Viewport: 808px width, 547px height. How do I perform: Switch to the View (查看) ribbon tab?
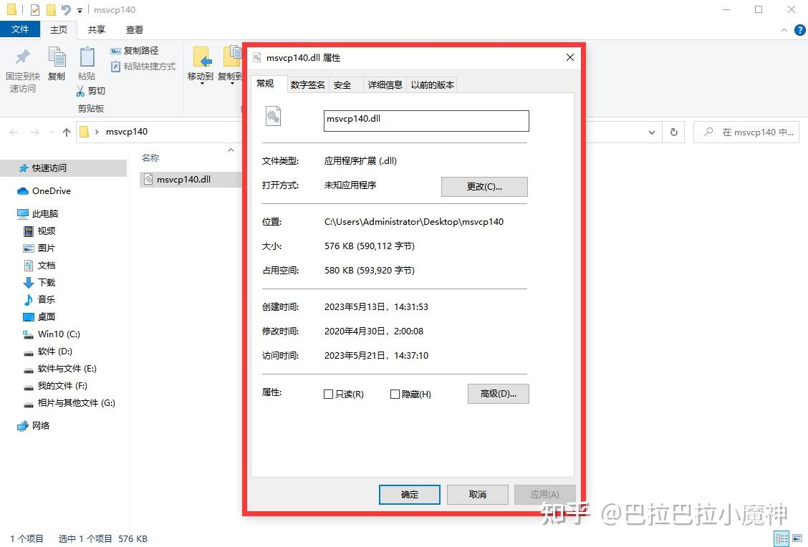[135, 30]
